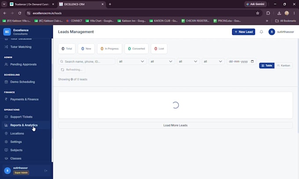
Task: Click the Payments & Finance rupee icon
Action: pyautogui.click(x=6, y=99)
